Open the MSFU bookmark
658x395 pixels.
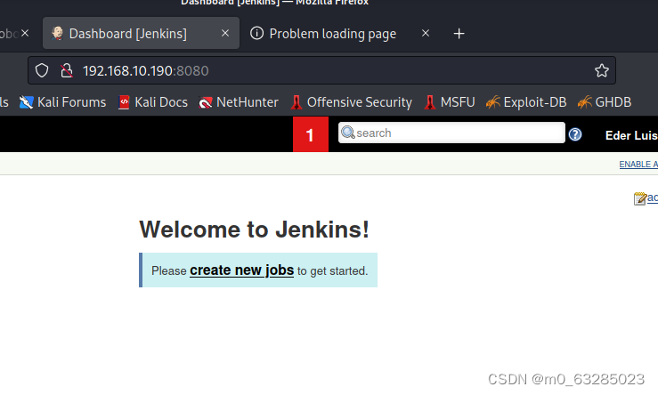(449, 102)
